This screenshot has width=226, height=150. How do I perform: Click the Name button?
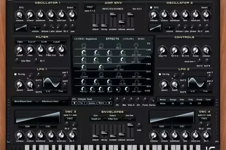click(x=101, y=103)
